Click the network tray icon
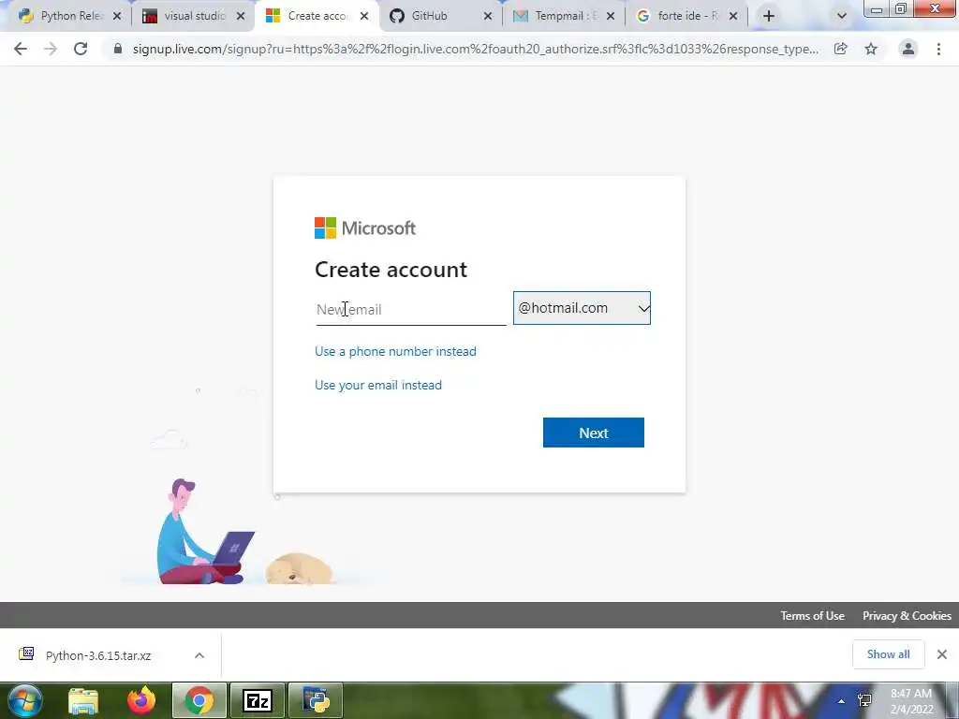 tap(864, 700)
